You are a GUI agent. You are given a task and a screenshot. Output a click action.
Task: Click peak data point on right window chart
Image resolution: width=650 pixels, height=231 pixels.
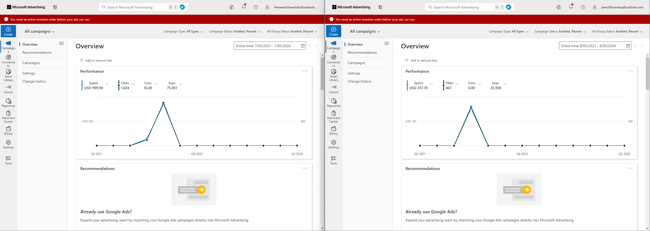click(471, 107)
